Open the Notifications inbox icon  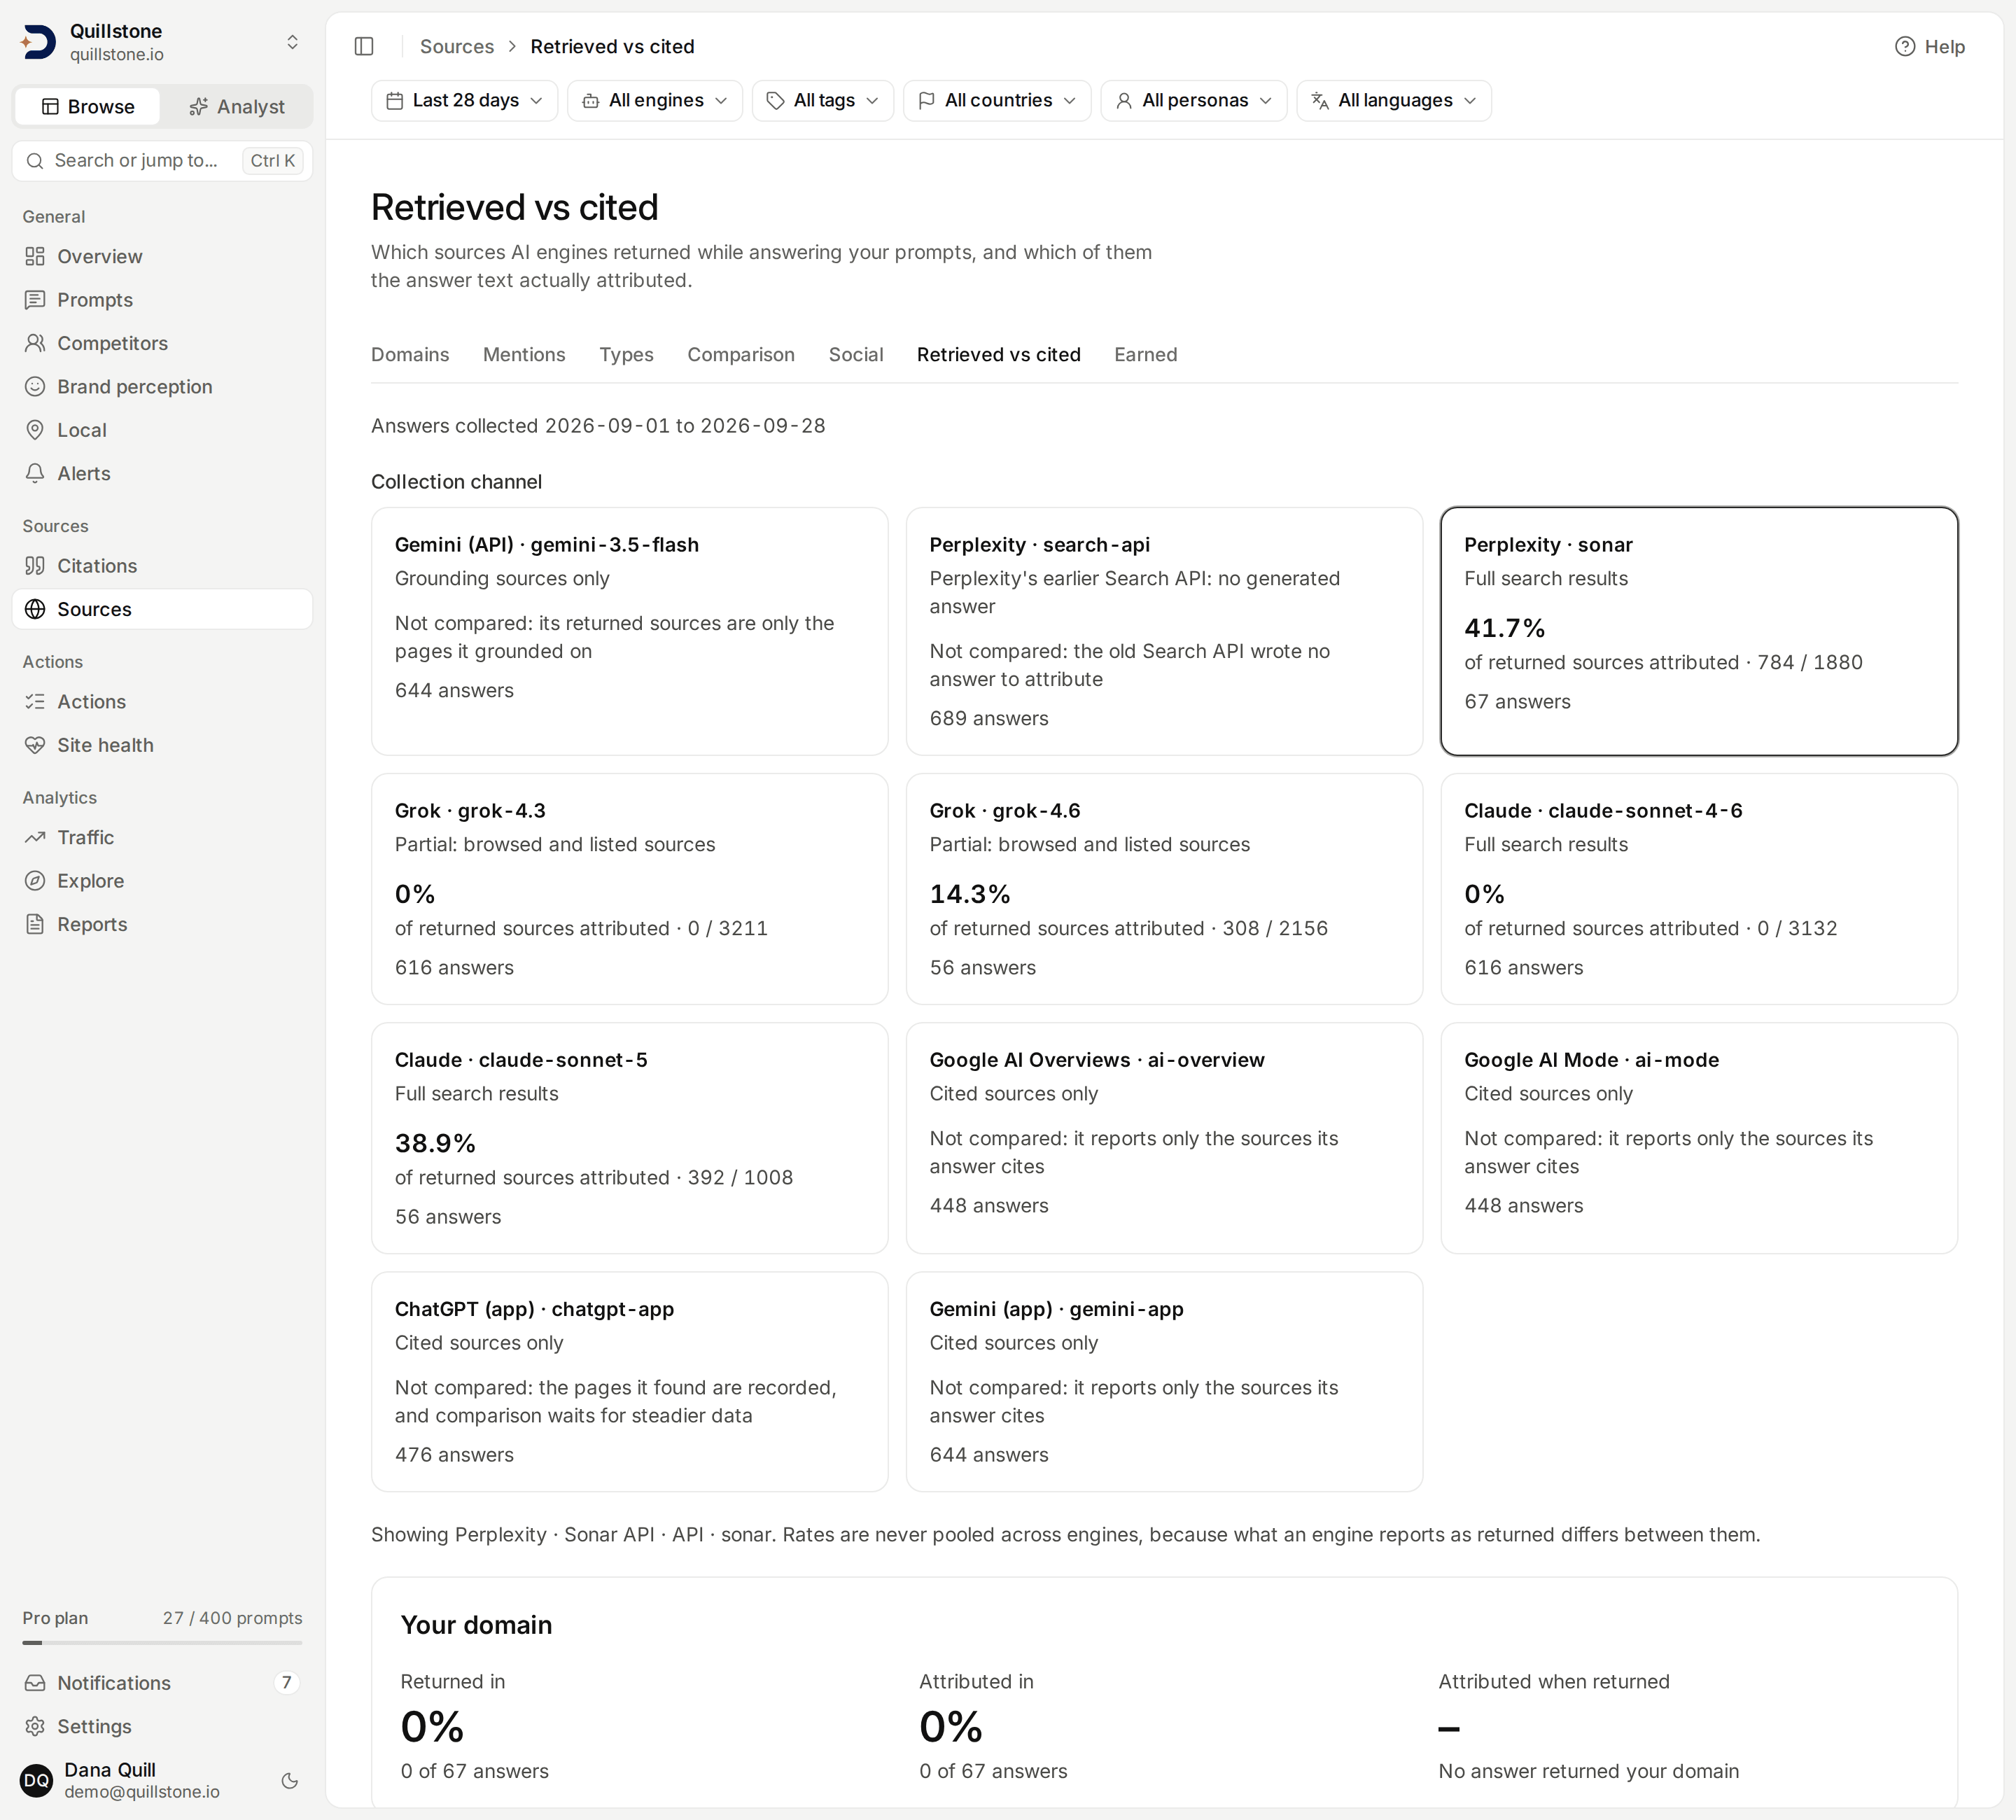point(35,1683)
